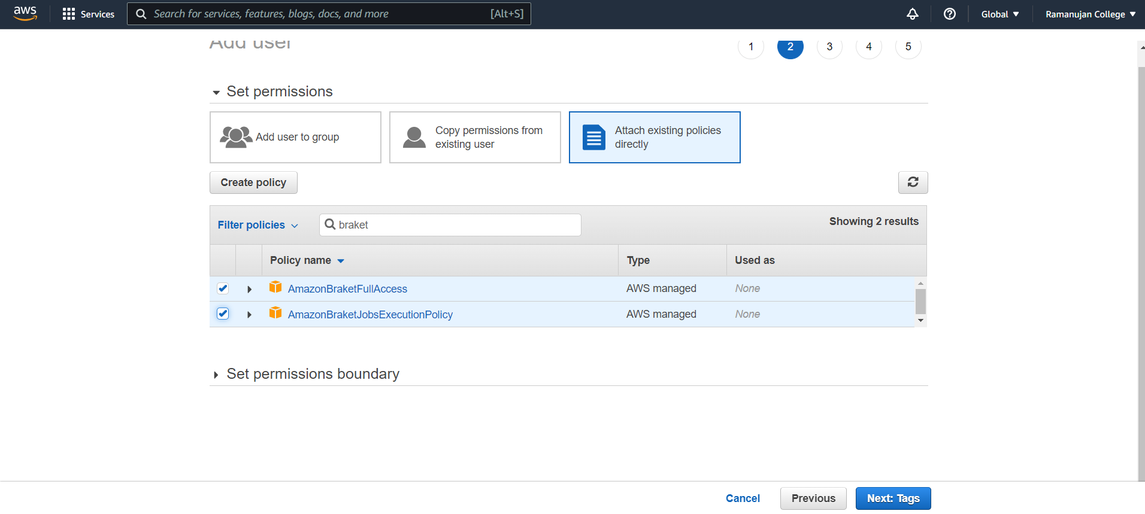The width and height of the screenshot is (1145, 514).
Task: Click the magnifier icon in the policy filter box
Action: (x=330, y=224)
